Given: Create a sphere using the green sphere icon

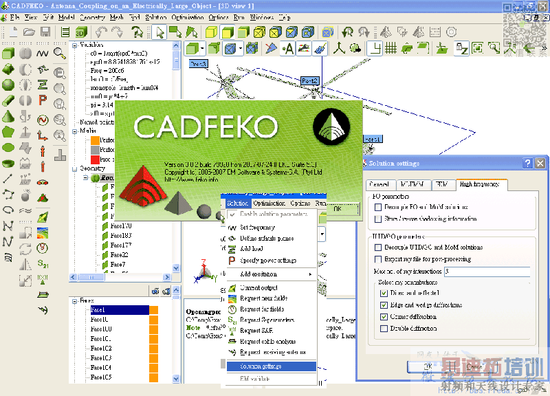Looking at the screenshot, I should point(8,85).
